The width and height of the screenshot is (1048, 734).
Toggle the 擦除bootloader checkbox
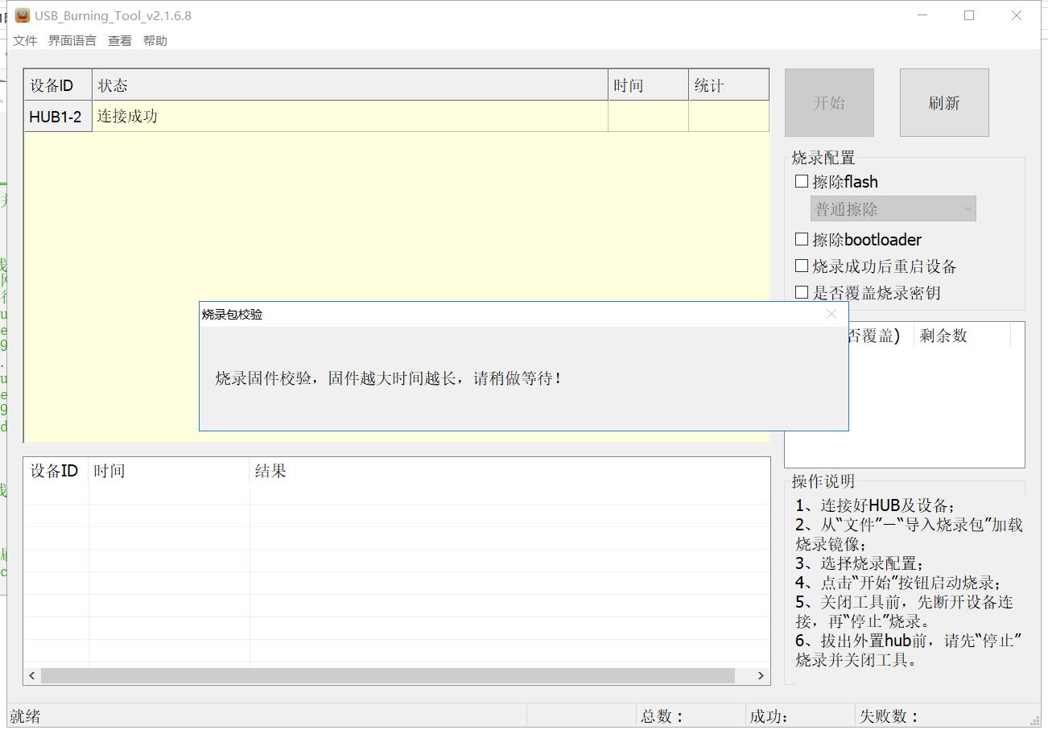(802, 240)
